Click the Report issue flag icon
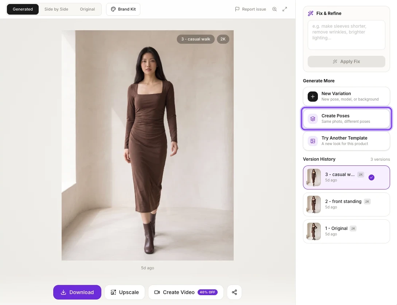 (237, 9)
